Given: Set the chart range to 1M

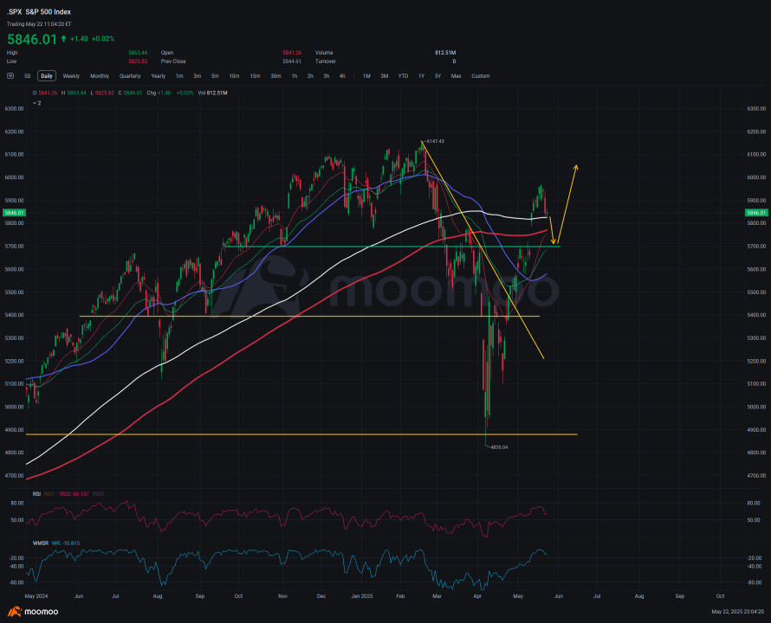Looking at the screenshot, I should click(366, 76).
